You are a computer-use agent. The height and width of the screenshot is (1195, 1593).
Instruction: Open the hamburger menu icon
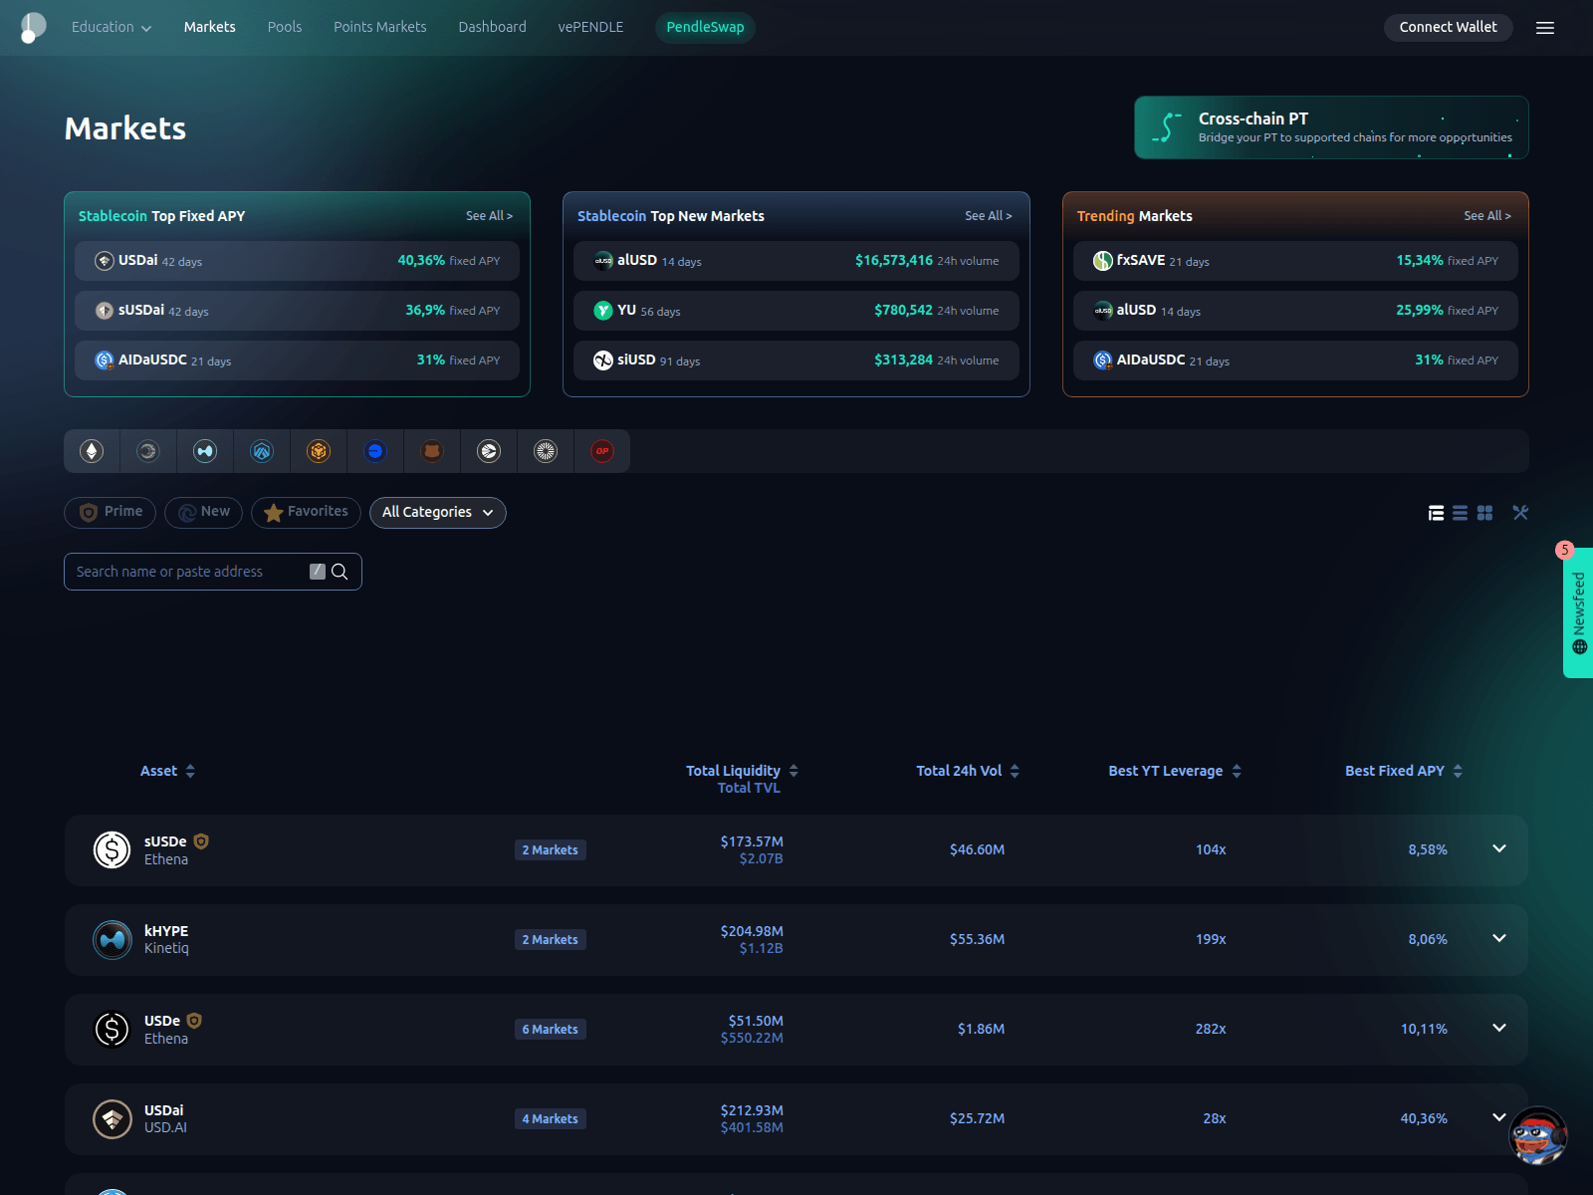tap(1545, 28)
